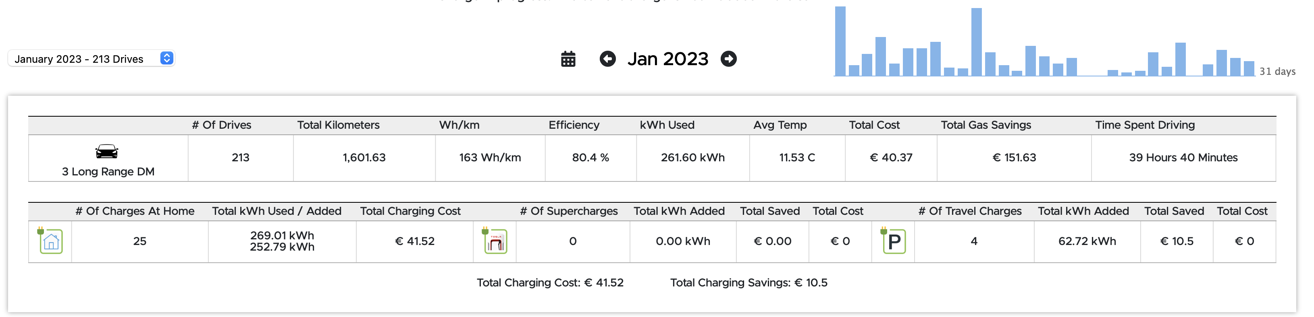Image resolution: width=1314 pixels, height=317 pixels.
Task: Click the Efficiency column header
Action: [573, 125]
